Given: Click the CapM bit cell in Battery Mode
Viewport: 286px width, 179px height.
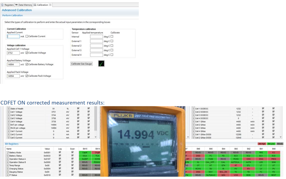Looking at the screenshot, I should click(85, 152).
